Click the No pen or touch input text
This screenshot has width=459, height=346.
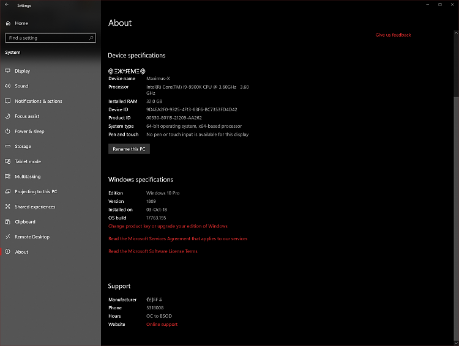pos(197,134)
